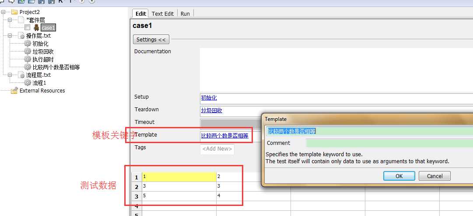The height and width of the screenshot is (216, 473).
Task: Click the 流程层.txt resource file icon
Action: [x=21, y=75]
